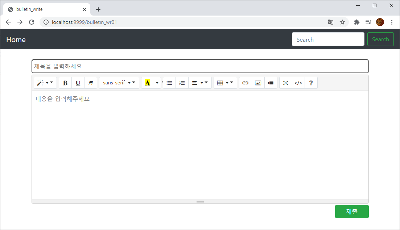Go back to the previous page
Image resolution: width=400 pixels, height=230 pixels.
coord(8,22)
